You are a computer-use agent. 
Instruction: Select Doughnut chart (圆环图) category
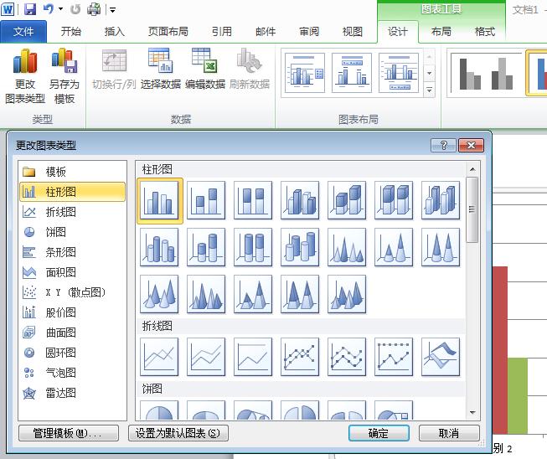coord(72,353)
